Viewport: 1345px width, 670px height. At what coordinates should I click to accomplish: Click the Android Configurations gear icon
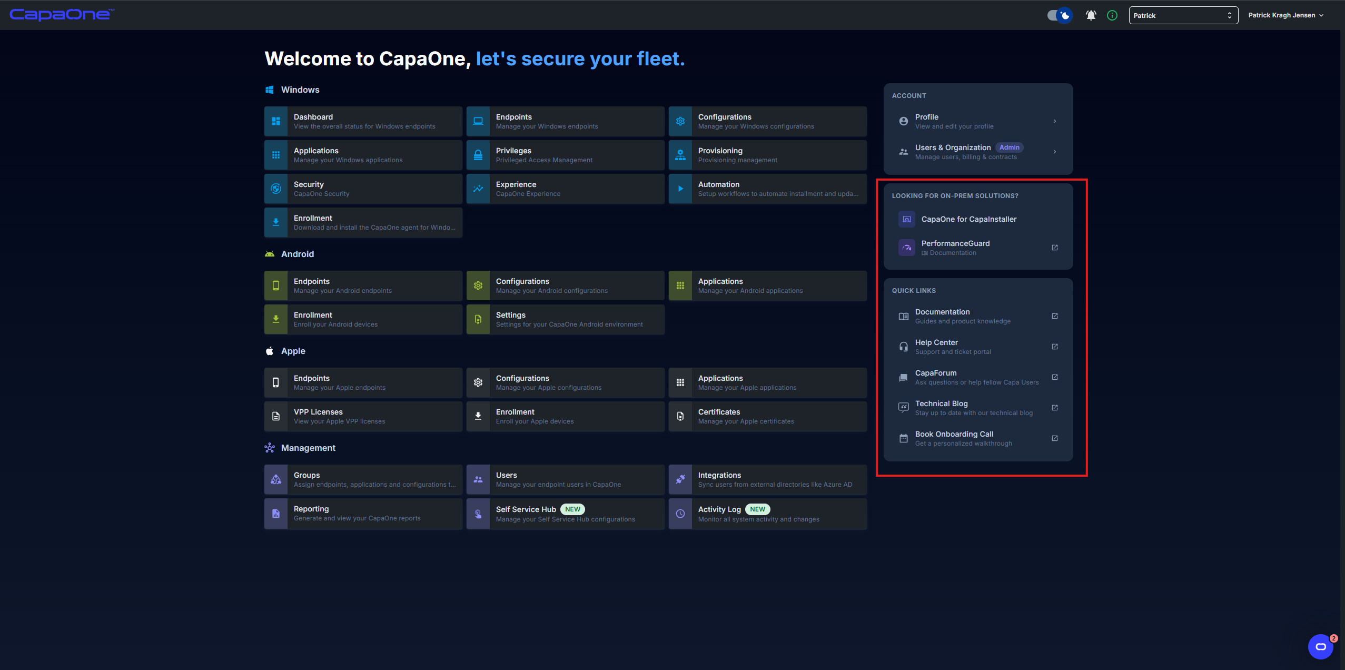[478, 285]
